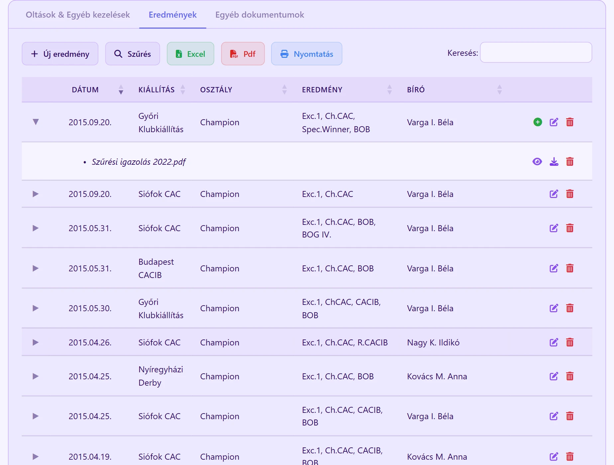Edit Siófok CAC 2015.05.31. result

coord(554,228)
